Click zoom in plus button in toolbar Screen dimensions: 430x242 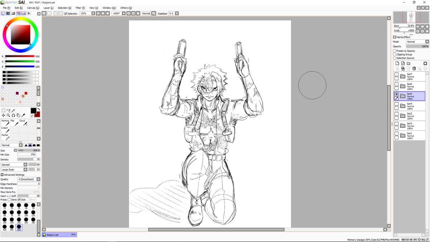102,13
